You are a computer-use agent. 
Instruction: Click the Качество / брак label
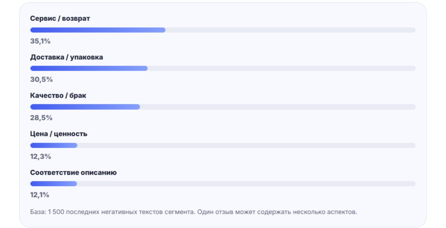pos(58,96)
